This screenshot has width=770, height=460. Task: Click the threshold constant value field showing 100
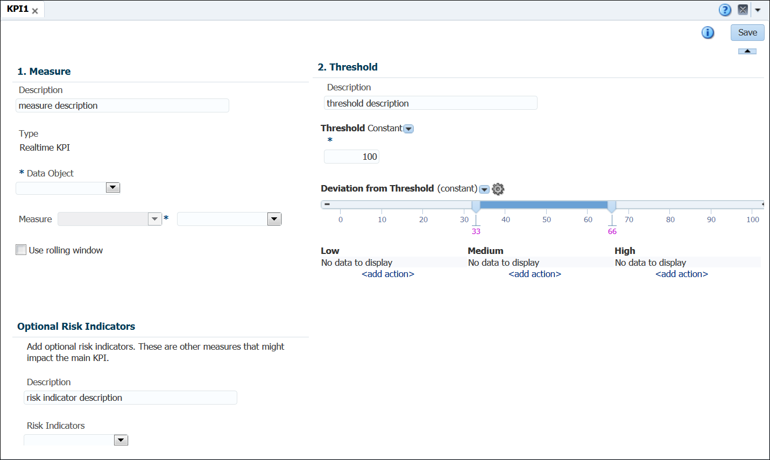[x=351, y=157]
